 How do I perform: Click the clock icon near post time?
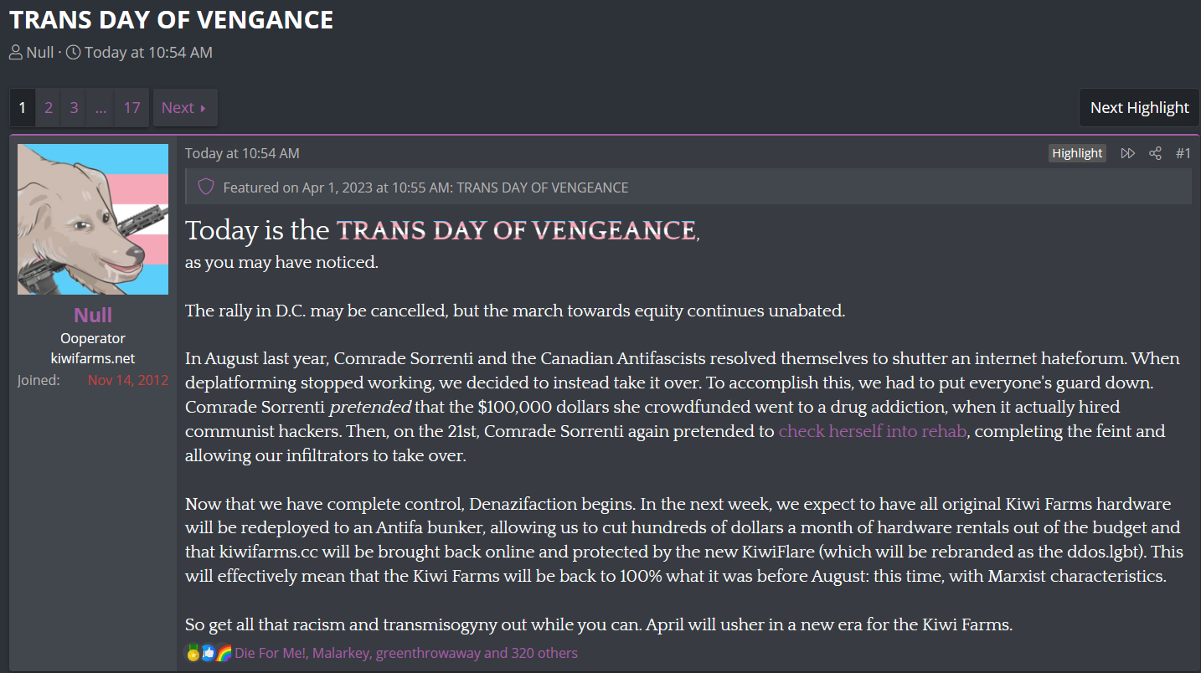[73, 53]
